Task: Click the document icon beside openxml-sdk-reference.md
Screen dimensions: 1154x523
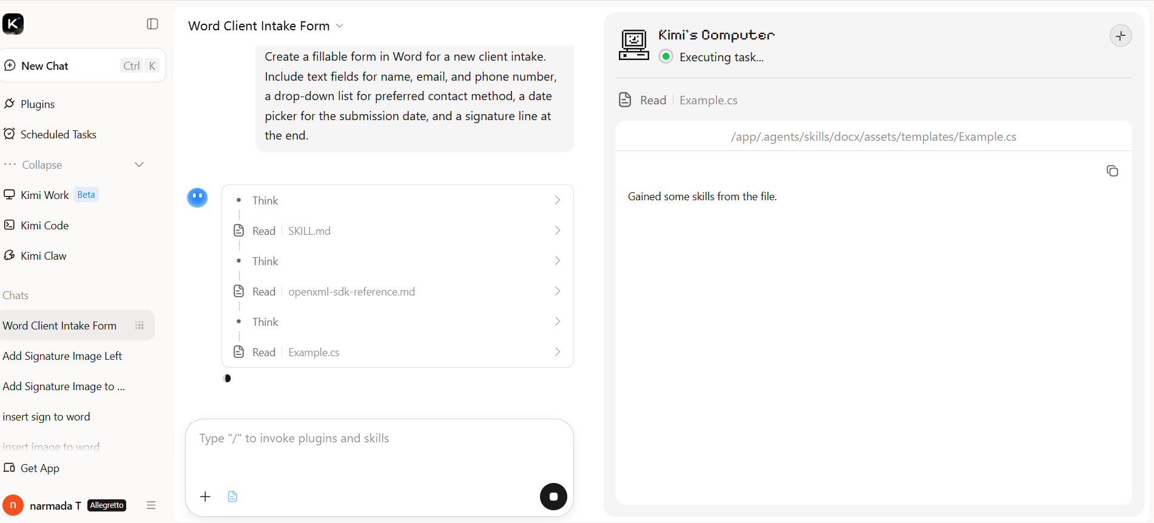Action: tap(239, 291)
